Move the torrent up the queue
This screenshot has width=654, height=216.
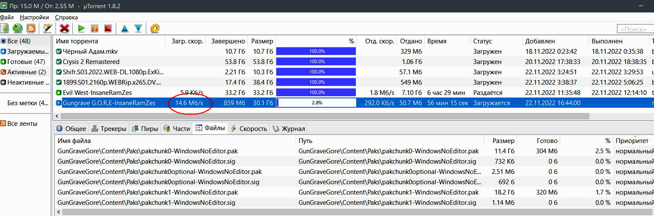[125, 28]
